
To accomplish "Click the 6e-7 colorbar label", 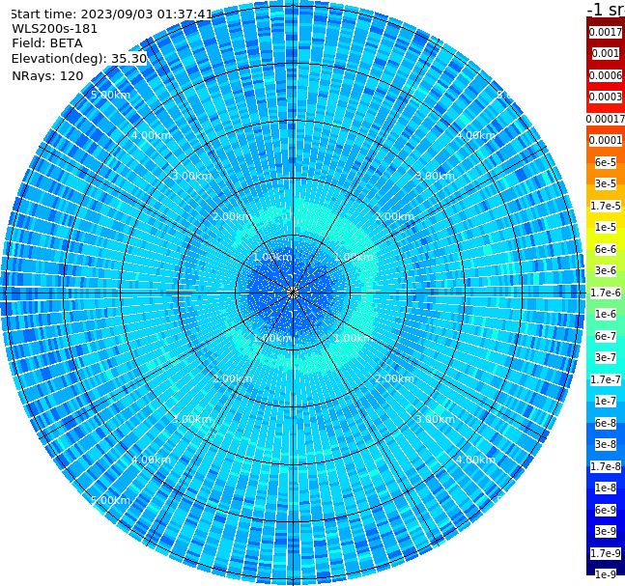I will [606, 336].
